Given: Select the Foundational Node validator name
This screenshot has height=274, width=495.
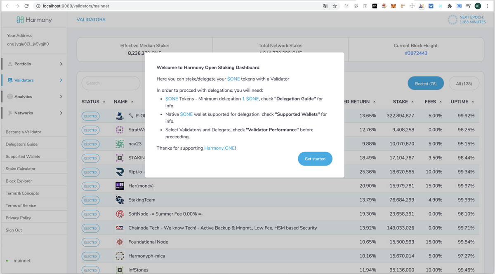Looking at the screenshot, I should click(x=148, y=242).
